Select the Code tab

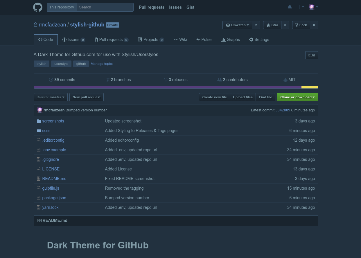[46, 40]
